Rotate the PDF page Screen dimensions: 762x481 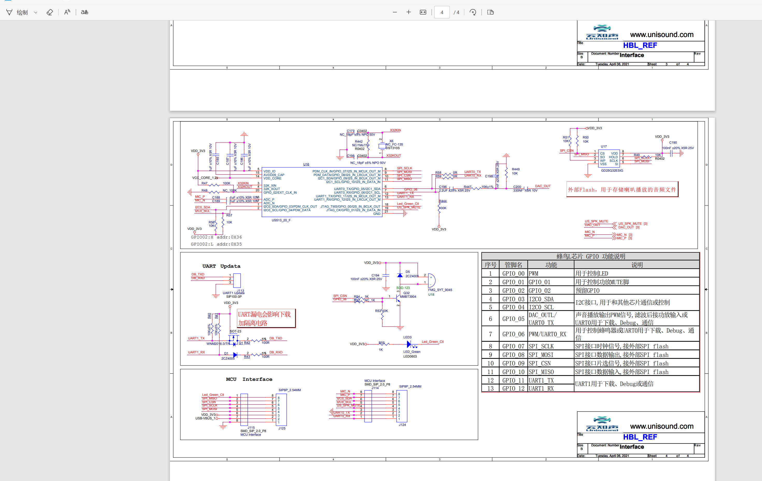pyautogui.click(x=473, y=12)
